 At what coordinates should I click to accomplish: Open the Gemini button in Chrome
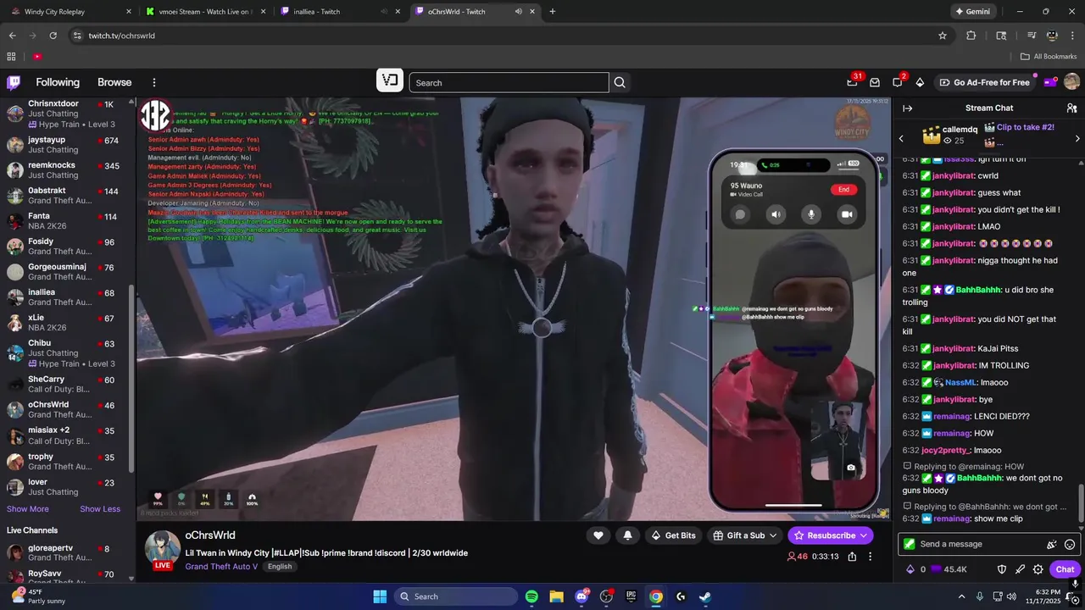[972, 12]
